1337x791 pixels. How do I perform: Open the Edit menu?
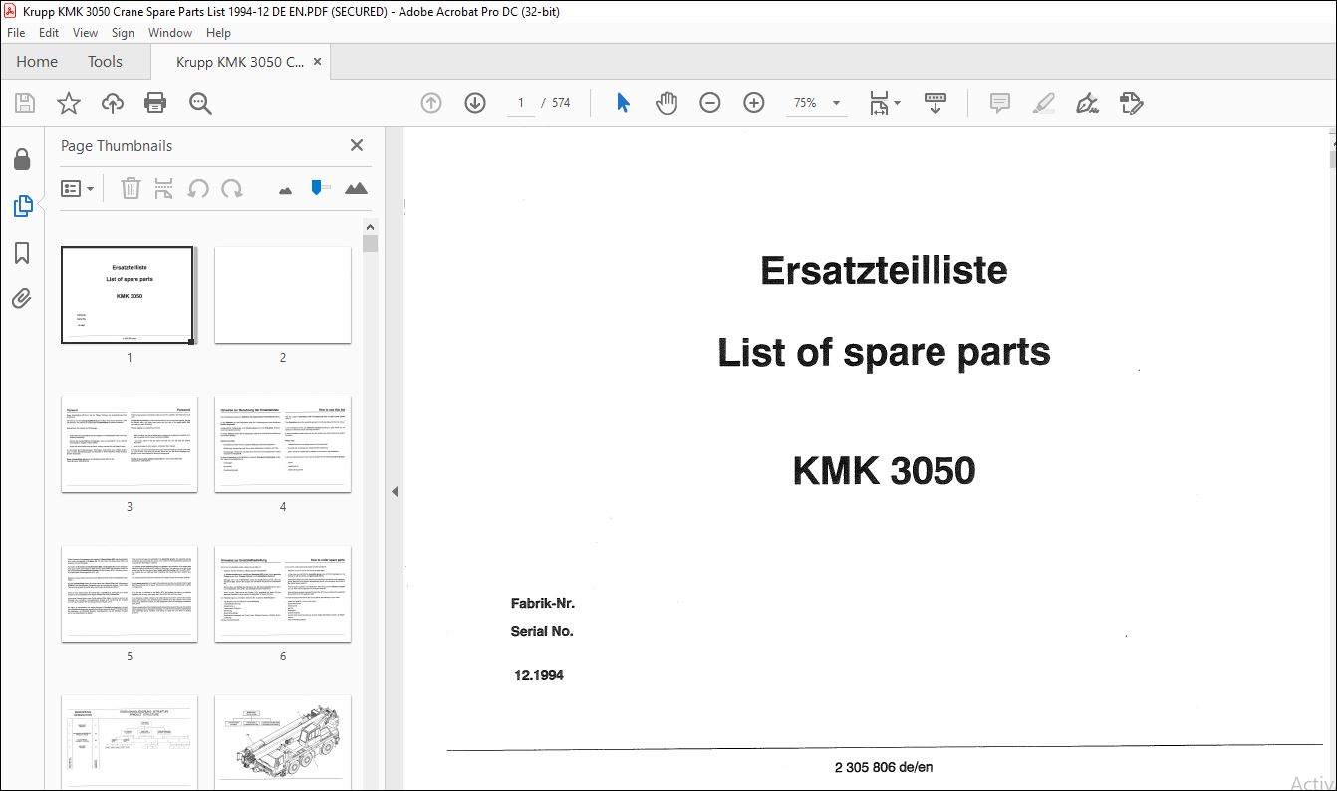(49, 33)
